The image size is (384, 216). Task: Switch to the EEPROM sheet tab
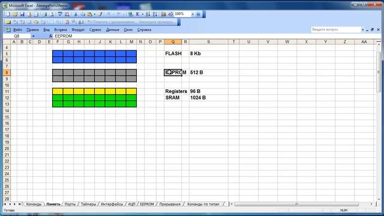click(x=147, y=204)
